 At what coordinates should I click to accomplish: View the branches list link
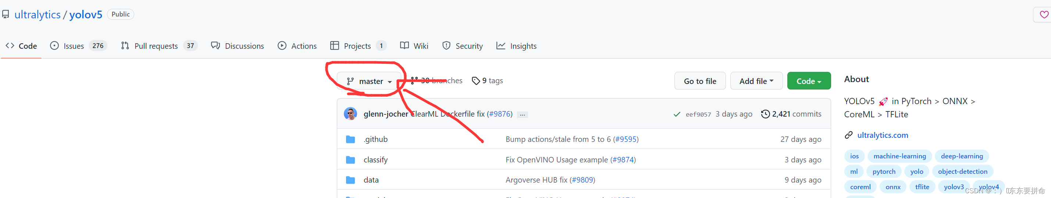point(436,81)
